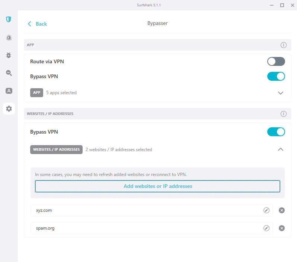Screen dimensions: 297x262
Task: Open the Alternative ID person sidebar icon
Action: 9,91
